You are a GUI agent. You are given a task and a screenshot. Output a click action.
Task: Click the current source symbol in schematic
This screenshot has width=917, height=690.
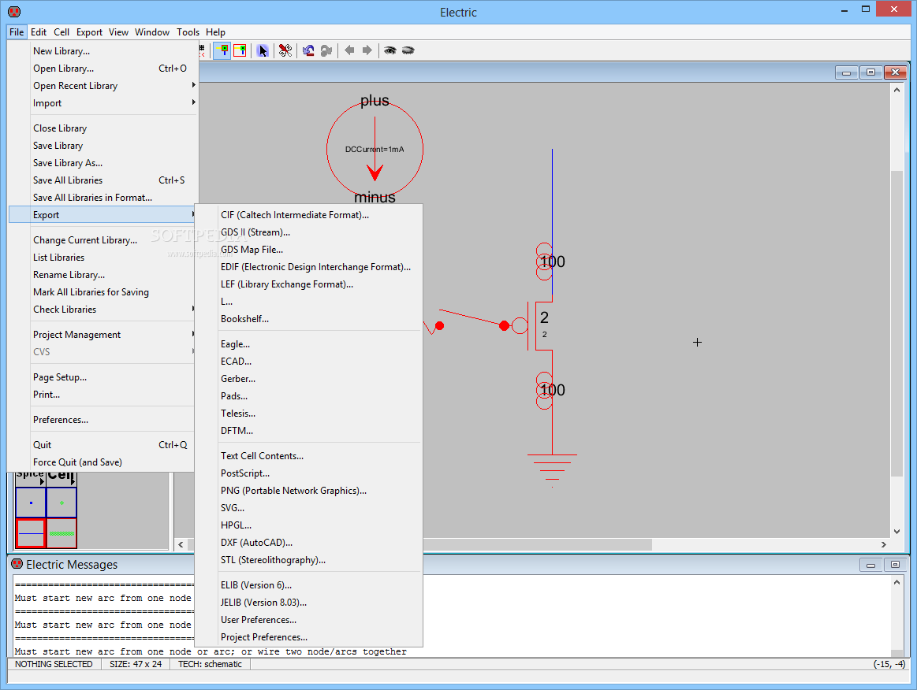pos(375,150)
